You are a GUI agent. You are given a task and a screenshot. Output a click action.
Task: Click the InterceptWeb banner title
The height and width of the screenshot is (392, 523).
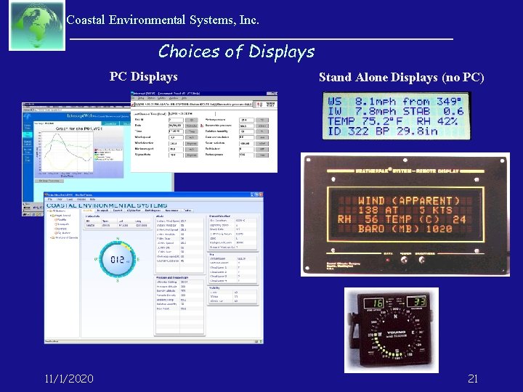[x=98, y=116]
